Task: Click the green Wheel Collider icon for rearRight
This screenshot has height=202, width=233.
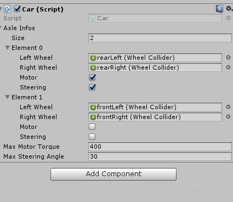Action: [x=93, y=68]
